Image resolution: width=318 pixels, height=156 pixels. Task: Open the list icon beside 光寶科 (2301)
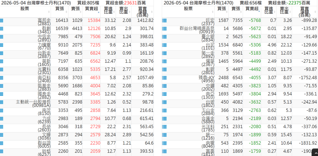[x=2, y=69]
